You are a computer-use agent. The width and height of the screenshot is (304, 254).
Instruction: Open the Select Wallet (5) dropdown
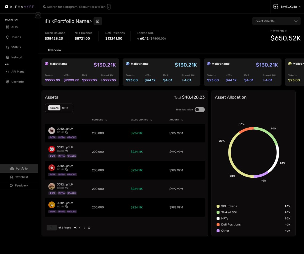tap(276, 21)
